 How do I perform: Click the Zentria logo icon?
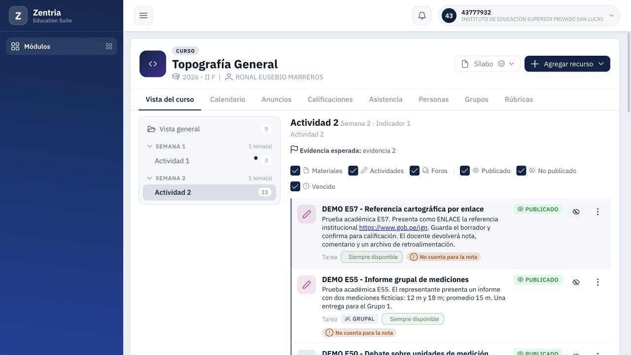18,16
